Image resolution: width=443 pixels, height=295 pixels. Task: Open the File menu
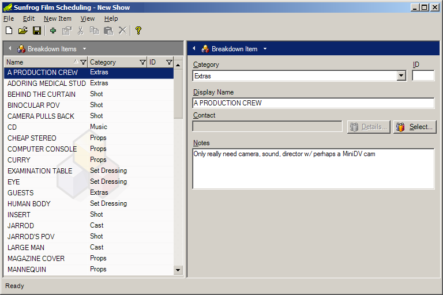pos(9,18)
